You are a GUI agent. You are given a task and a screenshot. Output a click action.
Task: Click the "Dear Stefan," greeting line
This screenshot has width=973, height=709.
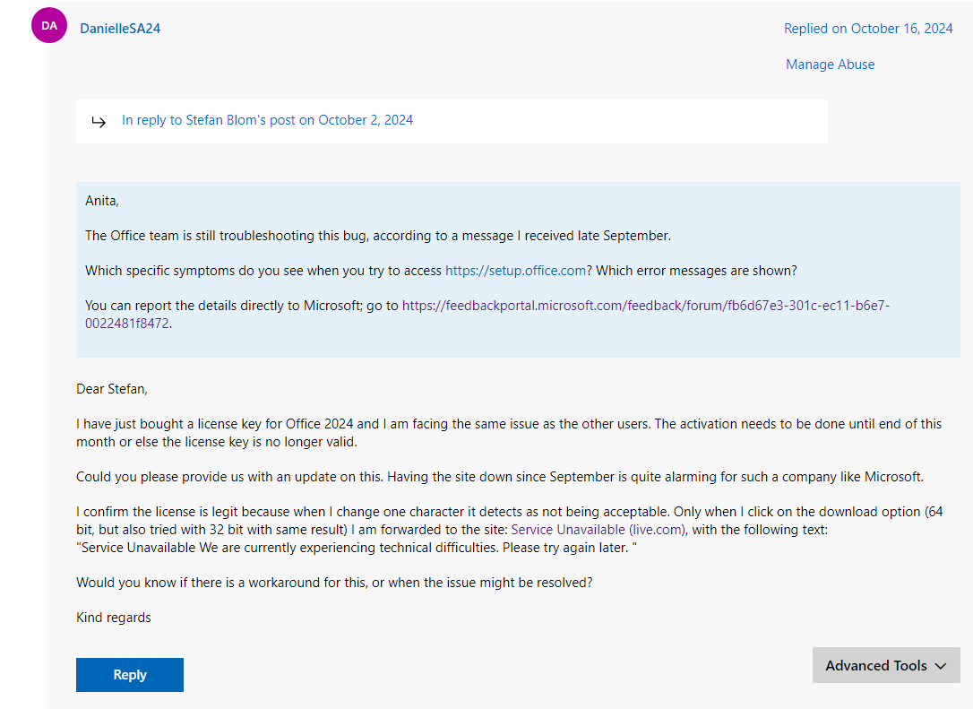point(112,389)
